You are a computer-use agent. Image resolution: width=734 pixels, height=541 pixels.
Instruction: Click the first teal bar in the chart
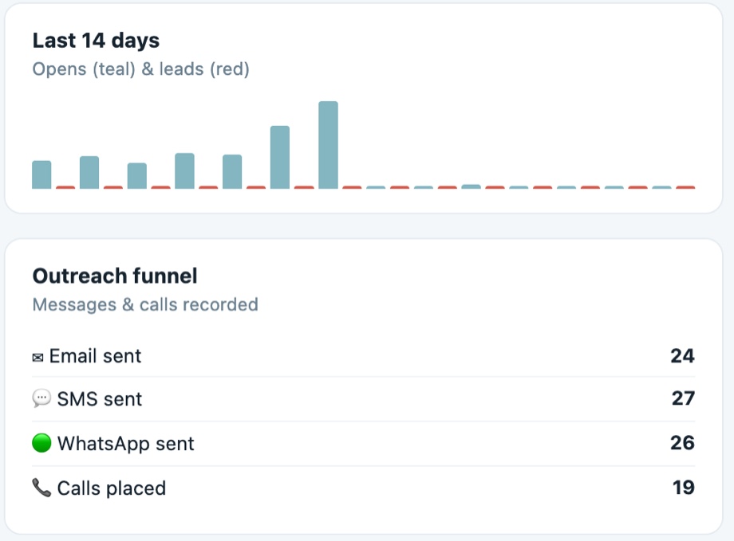point(41,174)
